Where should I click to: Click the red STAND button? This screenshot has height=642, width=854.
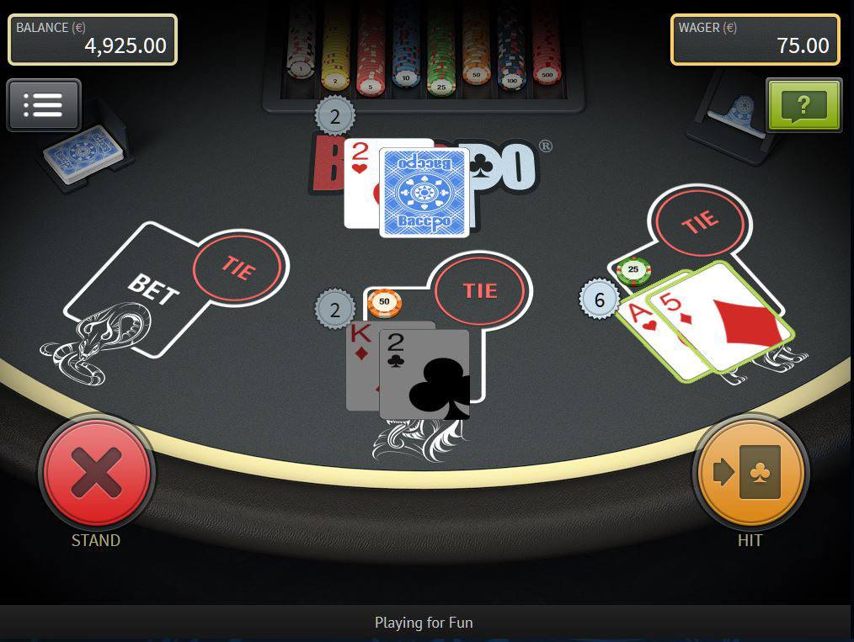(x=96, y=472)
